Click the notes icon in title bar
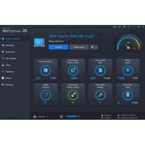 [119, 27]
